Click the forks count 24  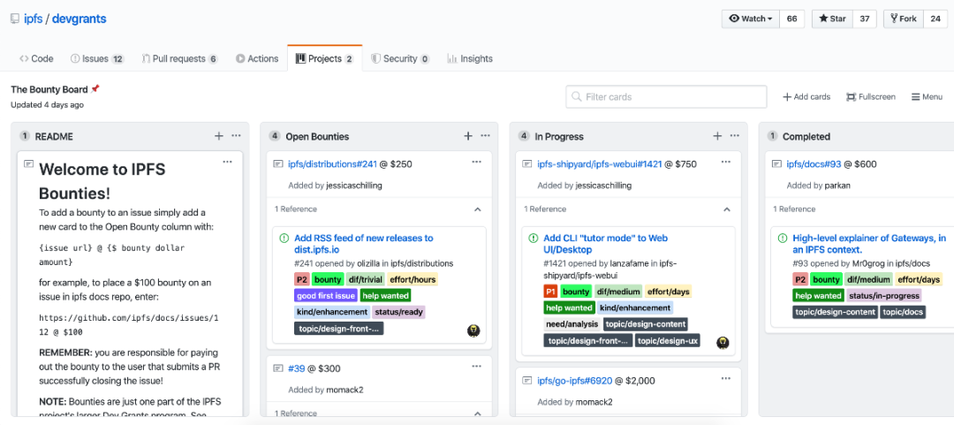[x=935, y=19]
